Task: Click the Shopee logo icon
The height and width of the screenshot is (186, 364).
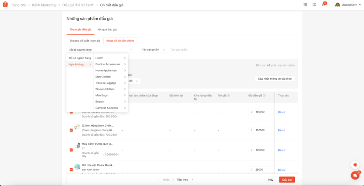Action: coord(5,5)
